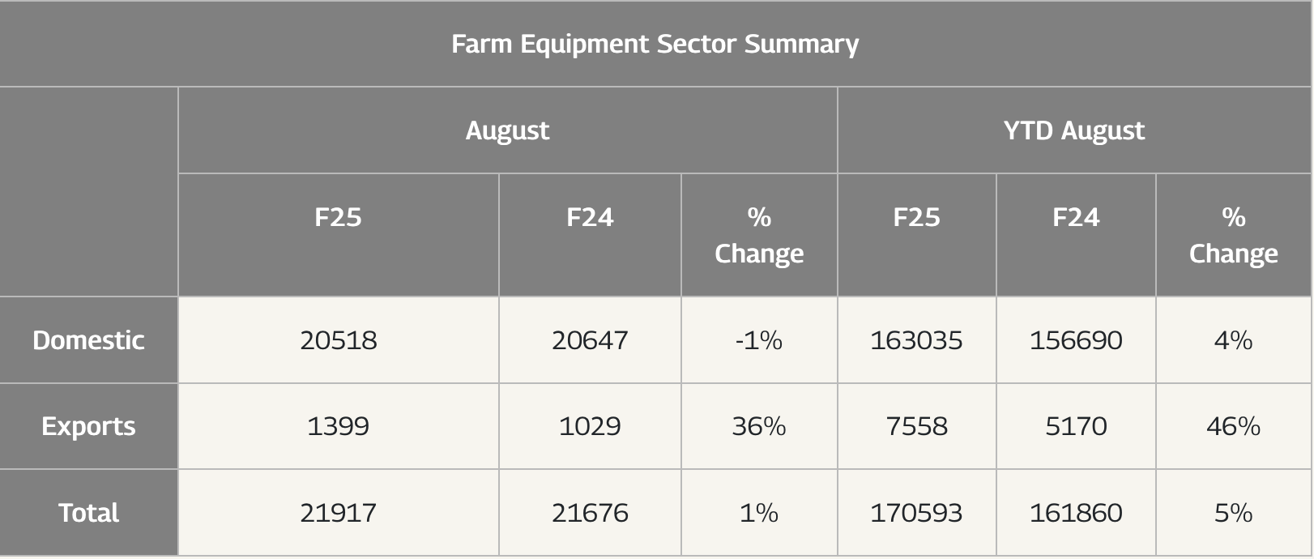Viewport: 1314px width, 559px height.
Task: Click the 36% Exports change cell
Action: click(758, 426)
